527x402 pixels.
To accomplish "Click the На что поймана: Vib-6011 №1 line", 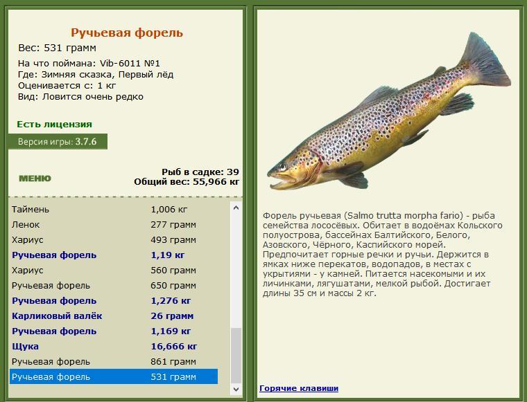I will click(x=89, y=64).
